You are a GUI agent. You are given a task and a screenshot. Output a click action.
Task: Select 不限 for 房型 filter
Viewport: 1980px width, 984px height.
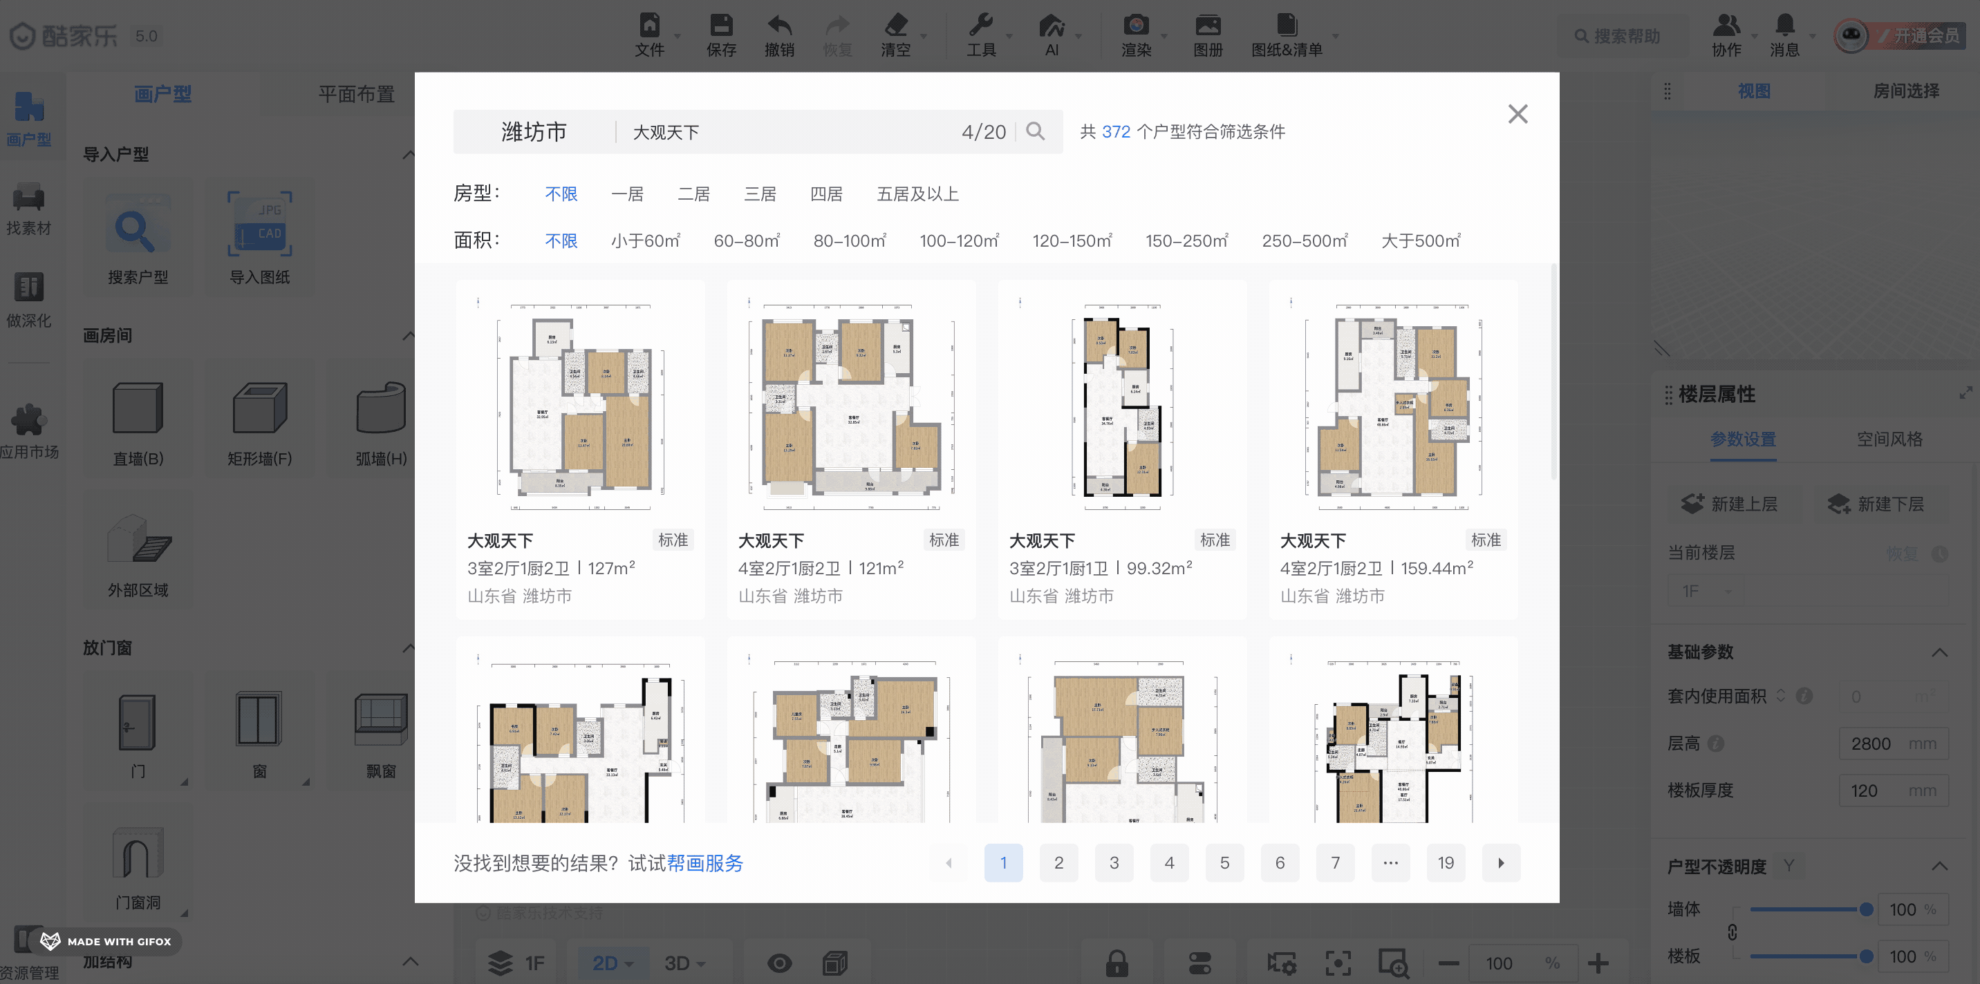click(561, 193)
